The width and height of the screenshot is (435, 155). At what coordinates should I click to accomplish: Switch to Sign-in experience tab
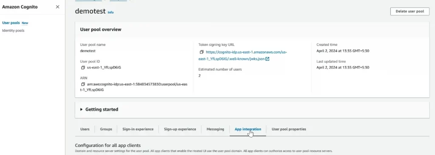(138, 129)
